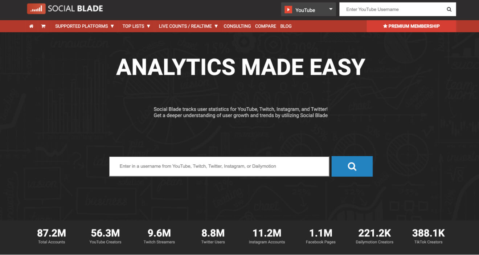
Task: Expand the Live Counts / Realtime menu
Action: coord(188,26)
